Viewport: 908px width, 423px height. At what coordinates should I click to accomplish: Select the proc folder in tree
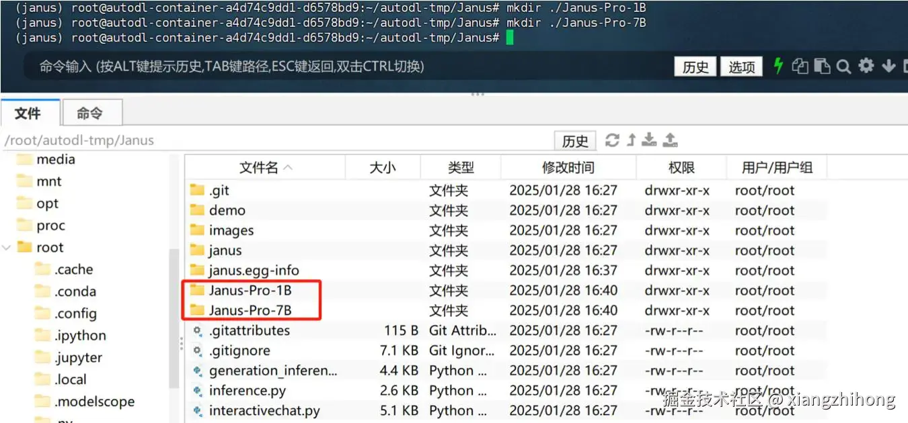pyautogui.click(x=50, y=226)
